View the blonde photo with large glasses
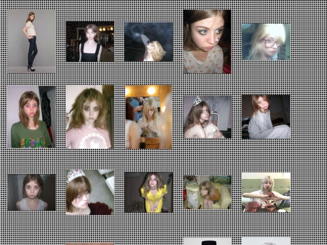 (x=266, y=42)
